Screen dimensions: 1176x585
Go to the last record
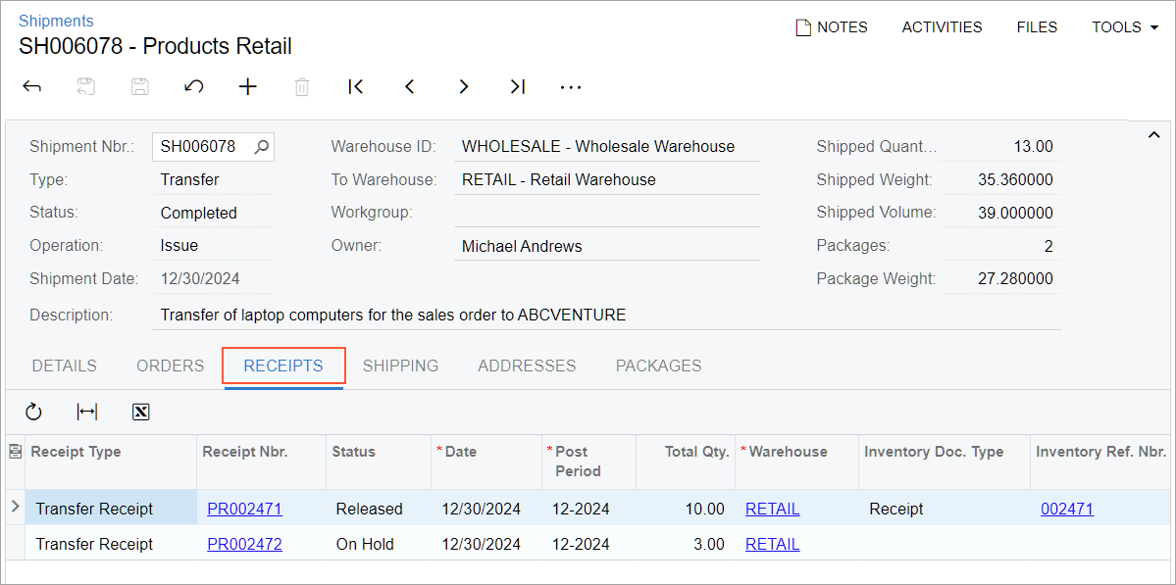(518, 87)
